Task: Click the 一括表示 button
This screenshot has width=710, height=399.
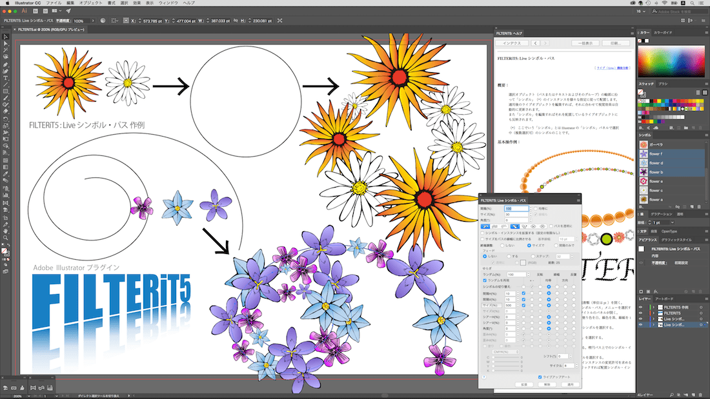Action: 585,43
